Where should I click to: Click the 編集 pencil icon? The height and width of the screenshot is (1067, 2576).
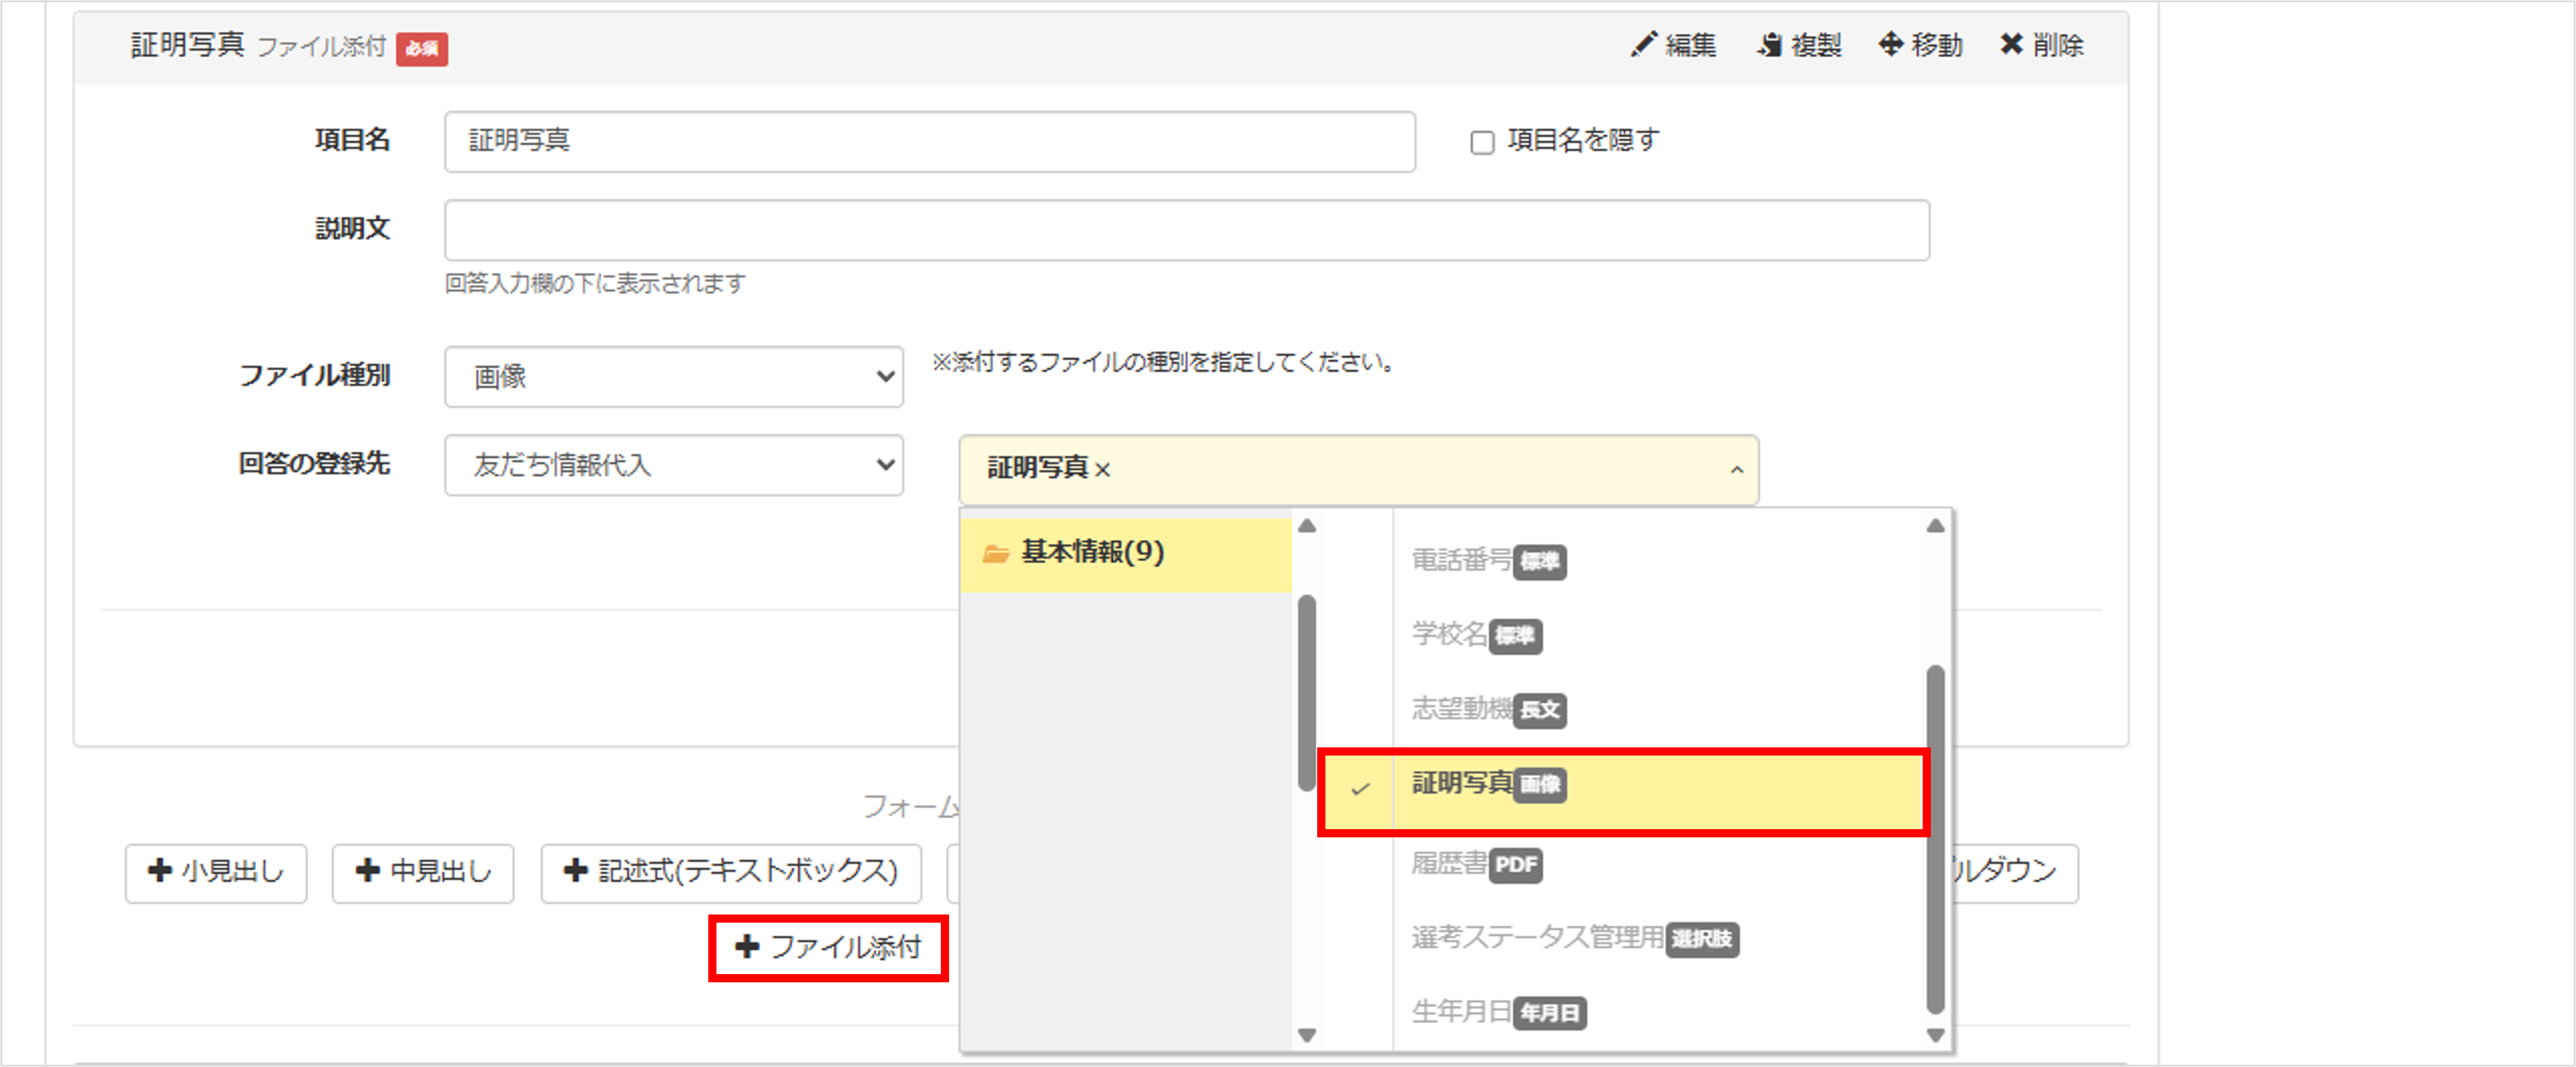pos(1643,44)
